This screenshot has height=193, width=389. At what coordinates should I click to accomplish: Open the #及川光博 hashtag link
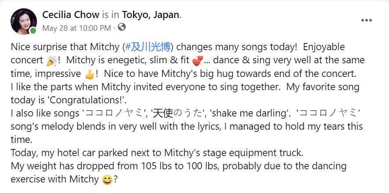point(148,47)
